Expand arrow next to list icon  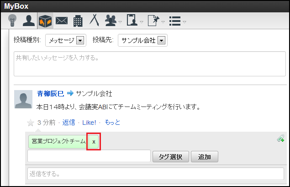(x=185, y=22)
